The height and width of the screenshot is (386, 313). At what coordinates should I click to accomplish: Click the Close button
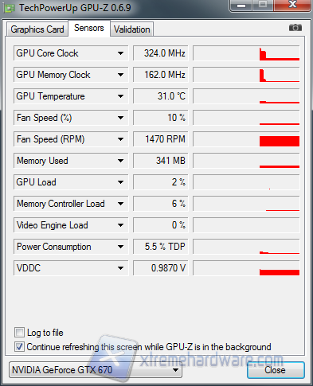(x=276, y=370)
